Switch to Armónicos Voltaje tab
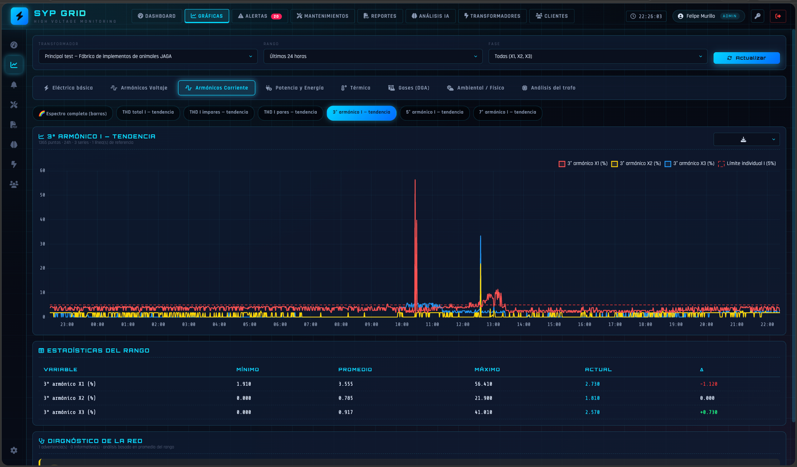Viewport: 797px width, 467px height. click(x=139, y=88)
